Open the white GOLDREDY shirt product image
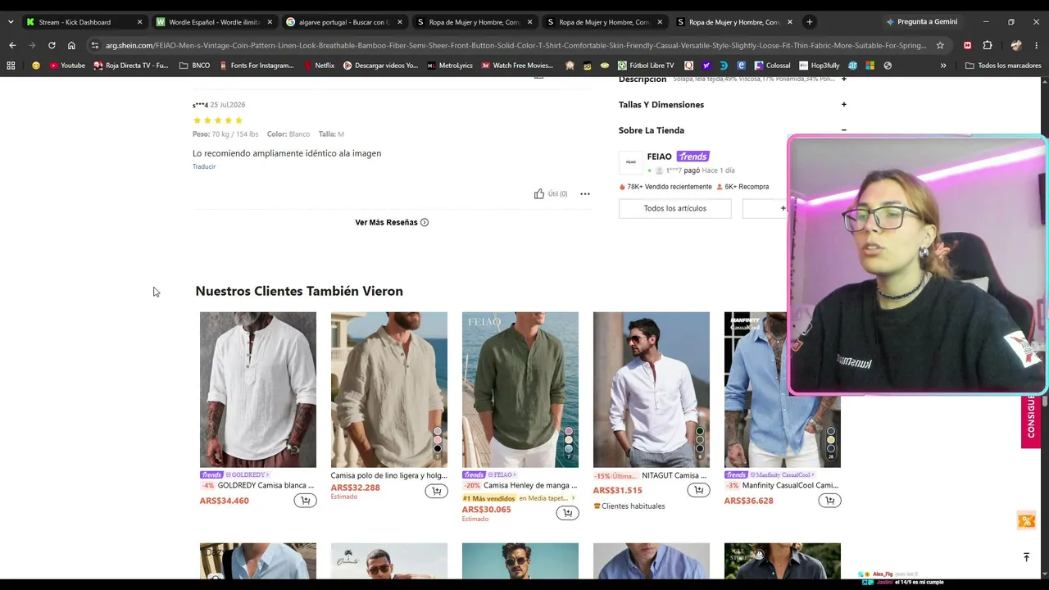1049x590 pixels. point(258,389)
